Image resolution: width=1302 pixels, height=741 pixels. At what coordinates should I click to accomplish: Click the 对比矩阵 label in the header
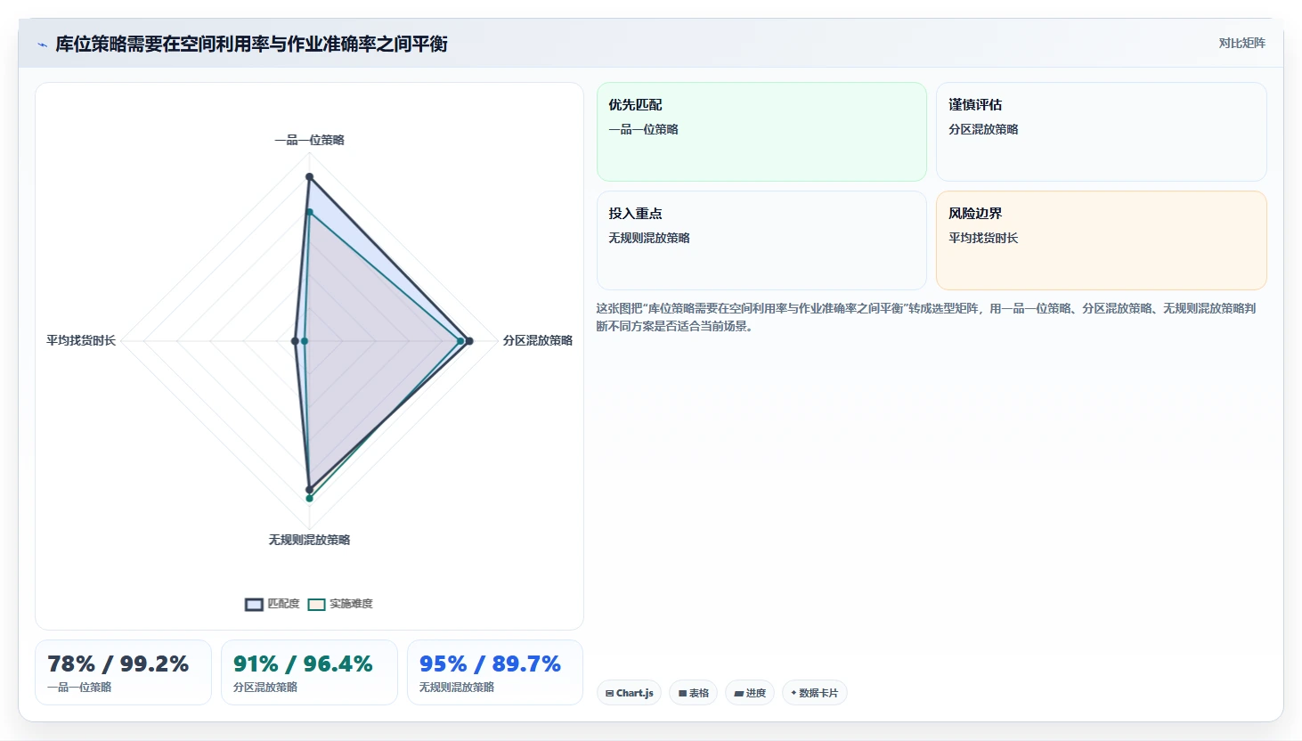pos(1241,43)
